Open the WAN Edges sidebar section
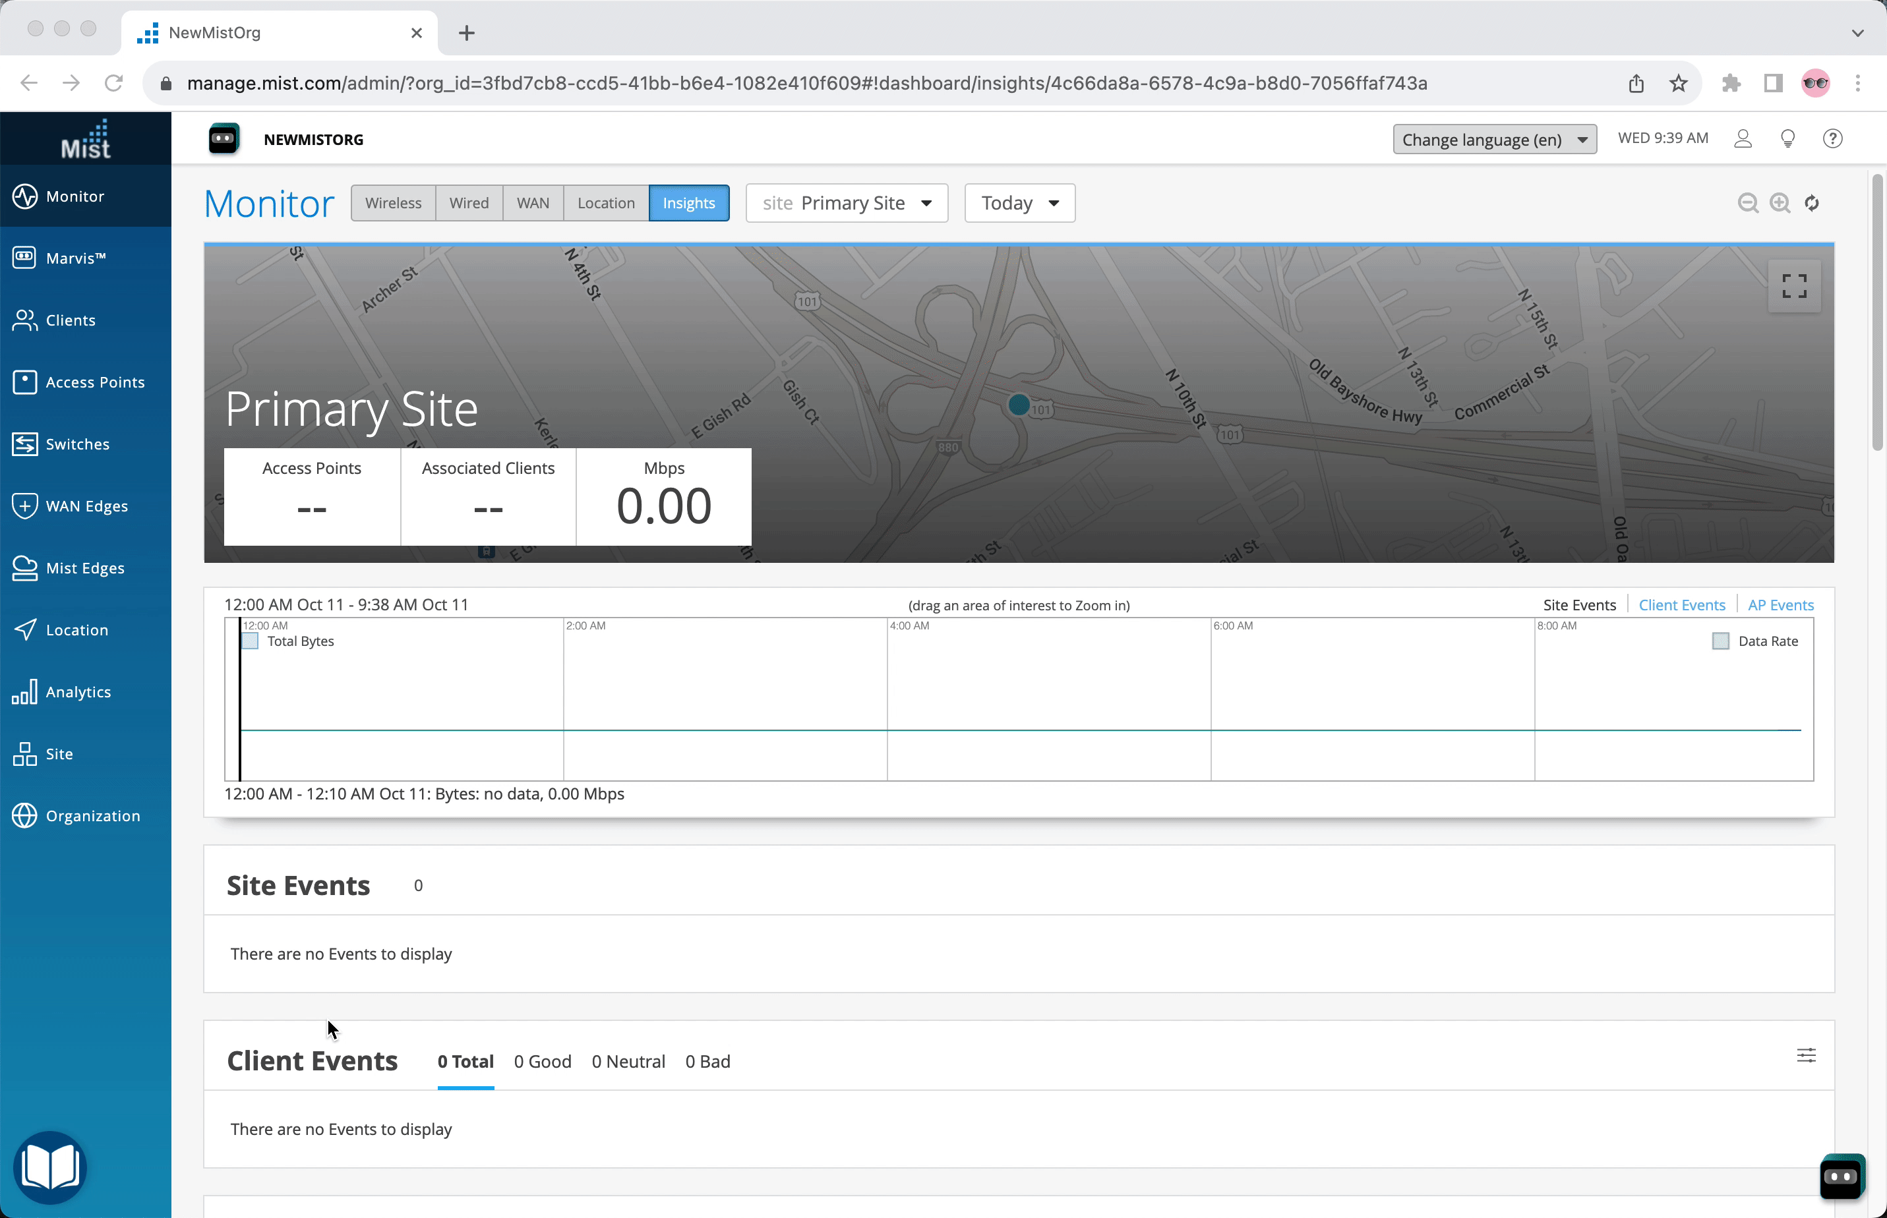1887x1218 pixels. tap(86, 506)
